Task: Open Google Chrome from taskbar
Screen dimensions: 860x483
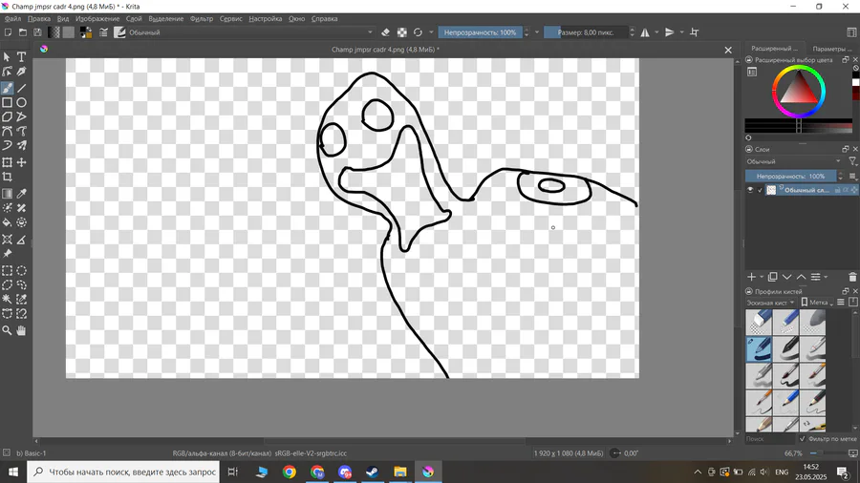Action: point(289,472)
